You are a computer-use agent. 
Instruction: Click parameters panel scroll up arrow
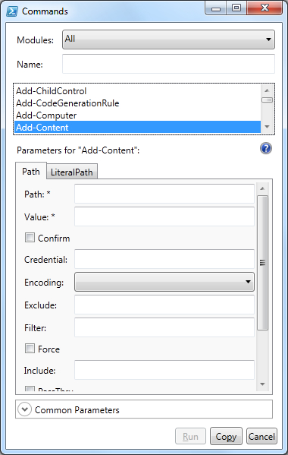coord(262,188)
